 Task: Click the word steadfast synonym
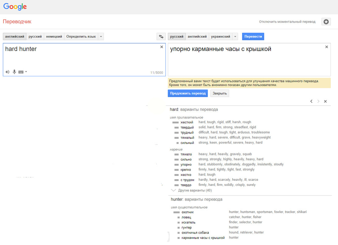coord(241,127)
